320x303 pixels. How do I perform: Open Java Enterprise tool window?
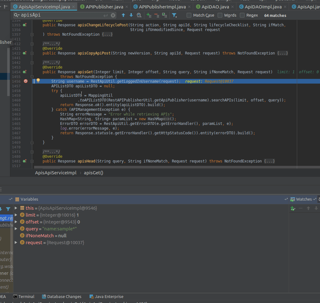click(106, 296)
